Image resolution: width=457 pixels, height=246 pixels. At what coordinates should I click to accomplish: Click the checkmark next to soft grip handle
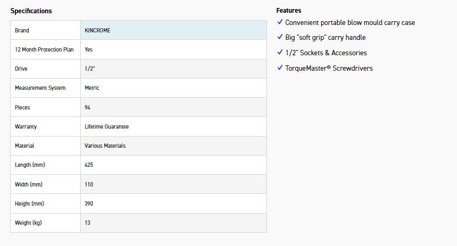[x=280, y=37]
